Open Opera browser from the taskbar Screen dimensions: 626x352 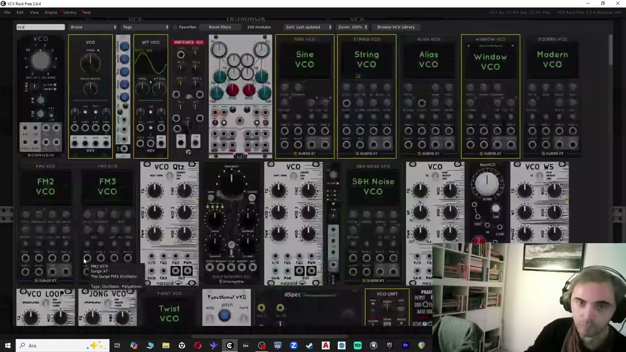pyautogui.click(x=198, y=346)
